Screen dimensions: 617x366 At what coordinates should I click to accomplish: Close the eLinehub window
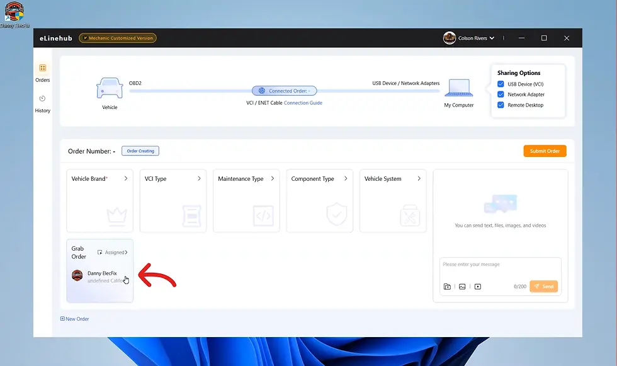(567, 38)
